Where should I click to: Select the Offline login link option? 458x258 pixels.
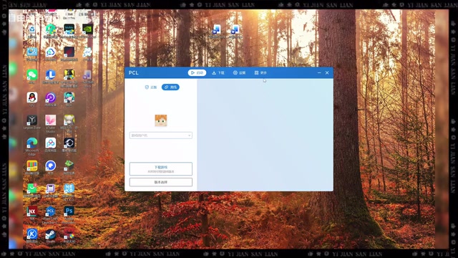(170, 87)
